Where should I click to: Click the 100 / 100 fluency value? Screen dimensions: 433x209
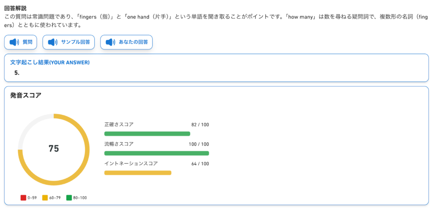[198, 144]
